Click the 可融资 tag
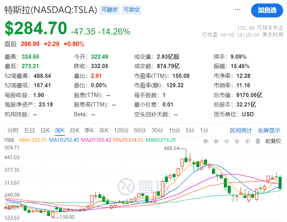The height and width of the screenshot is (222, 287). coord(109,10)
